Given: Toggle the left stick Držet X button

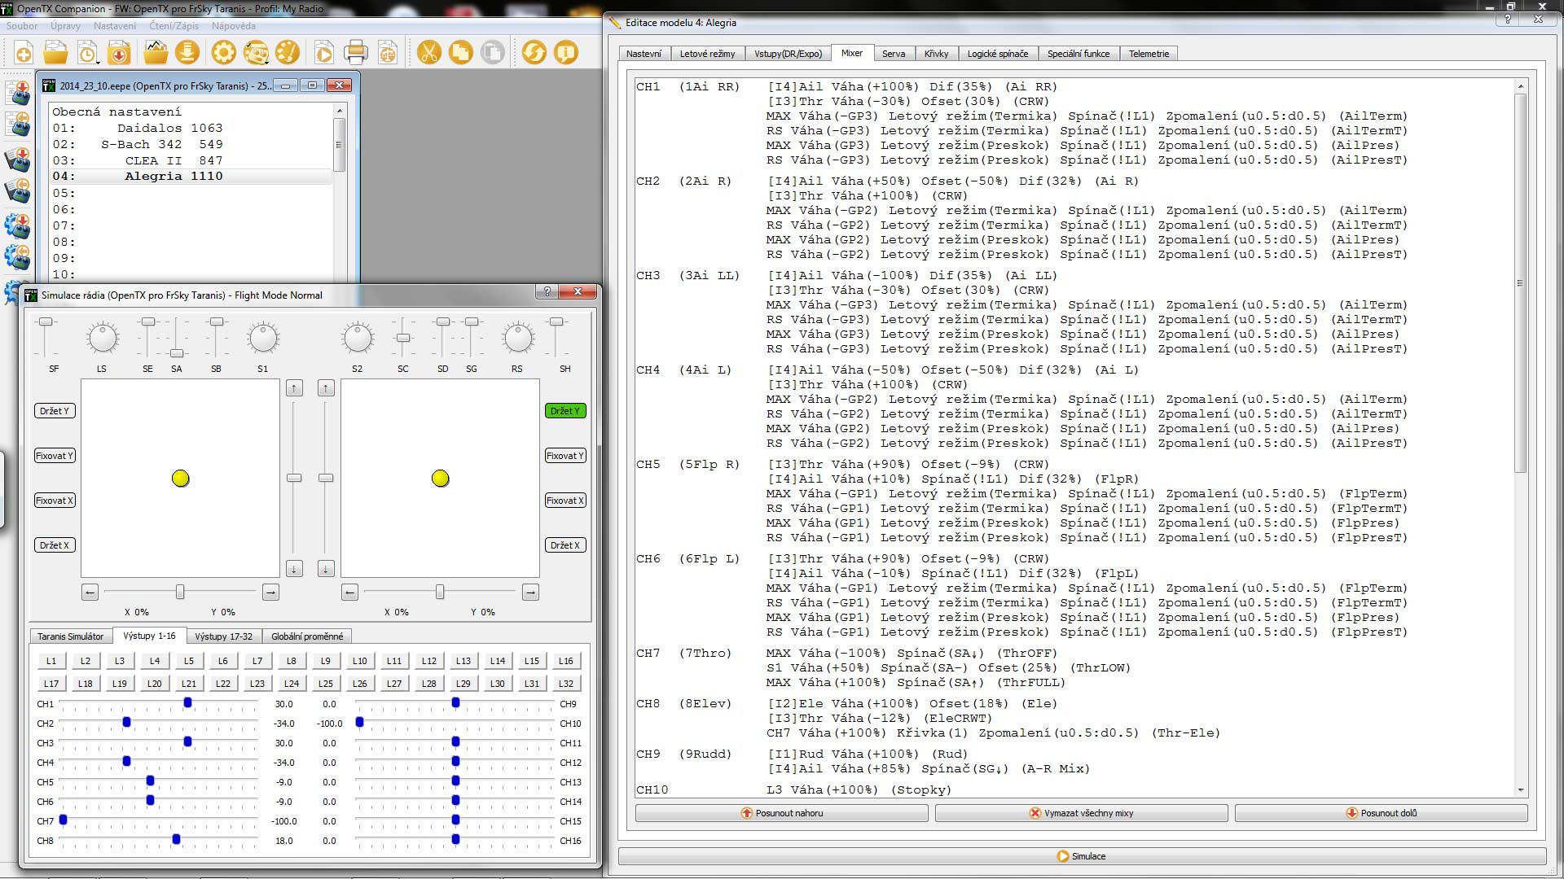Looking at the screenshot, I should [x=55, y=545].
